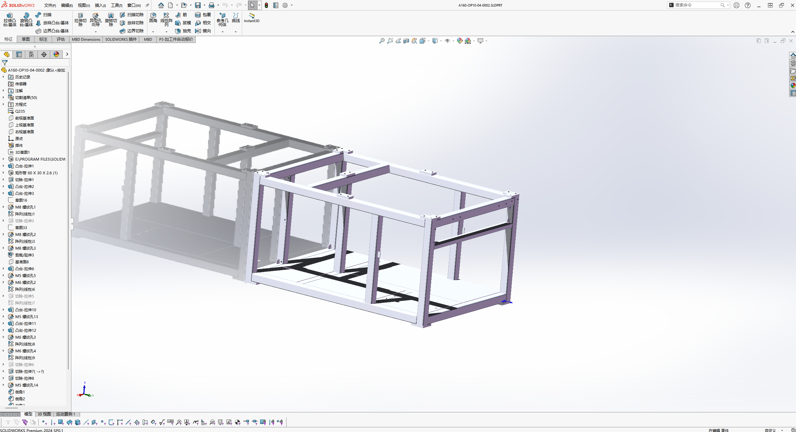796x432 pixels.
Task: Click the Zoom to Fit icon
Action: point(382,41)
